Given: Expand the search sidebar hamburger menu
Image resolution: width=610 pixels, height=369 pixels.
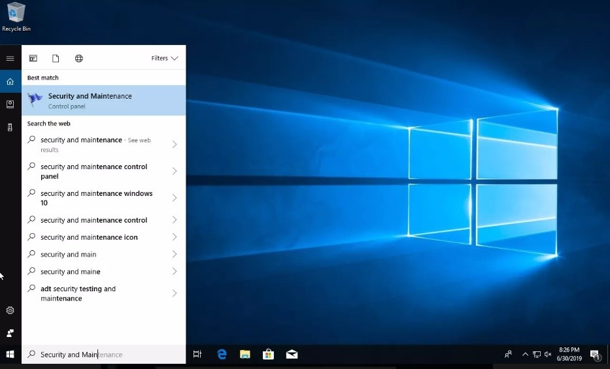Looking at the screenshot, I should (x=10, y=58).
